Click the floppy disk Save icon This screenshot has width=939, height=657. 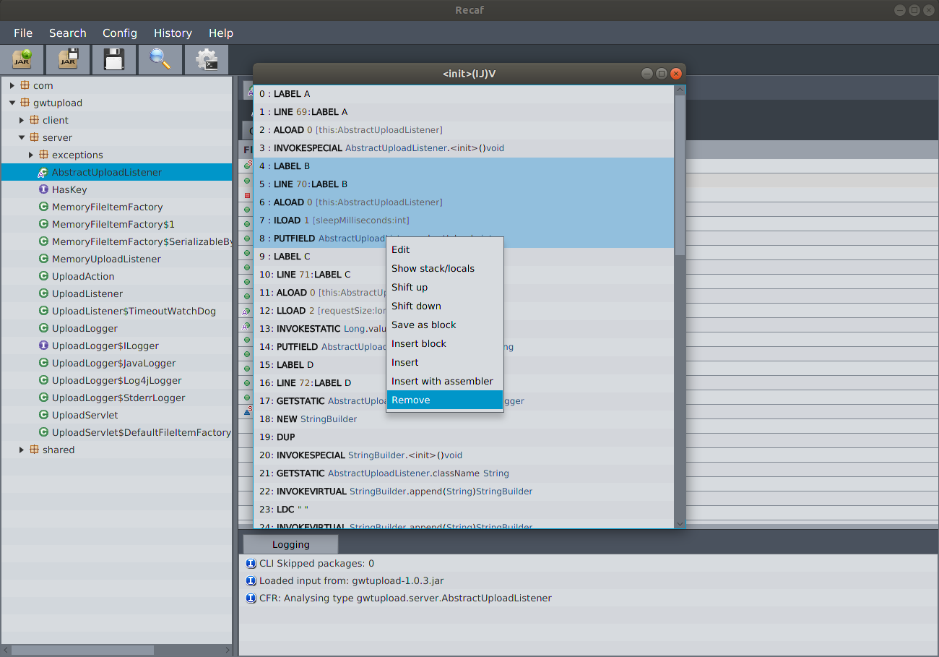114,59
